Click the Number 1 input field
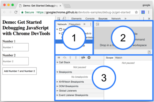This screenshot has height=102, width=154. [x=16, y=47]
